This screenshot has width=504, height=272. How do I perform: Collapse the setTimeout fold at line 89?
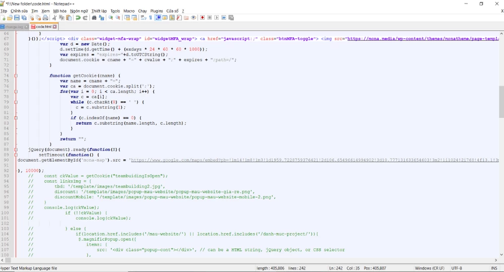pyautogui.click(x=16, y=155)
